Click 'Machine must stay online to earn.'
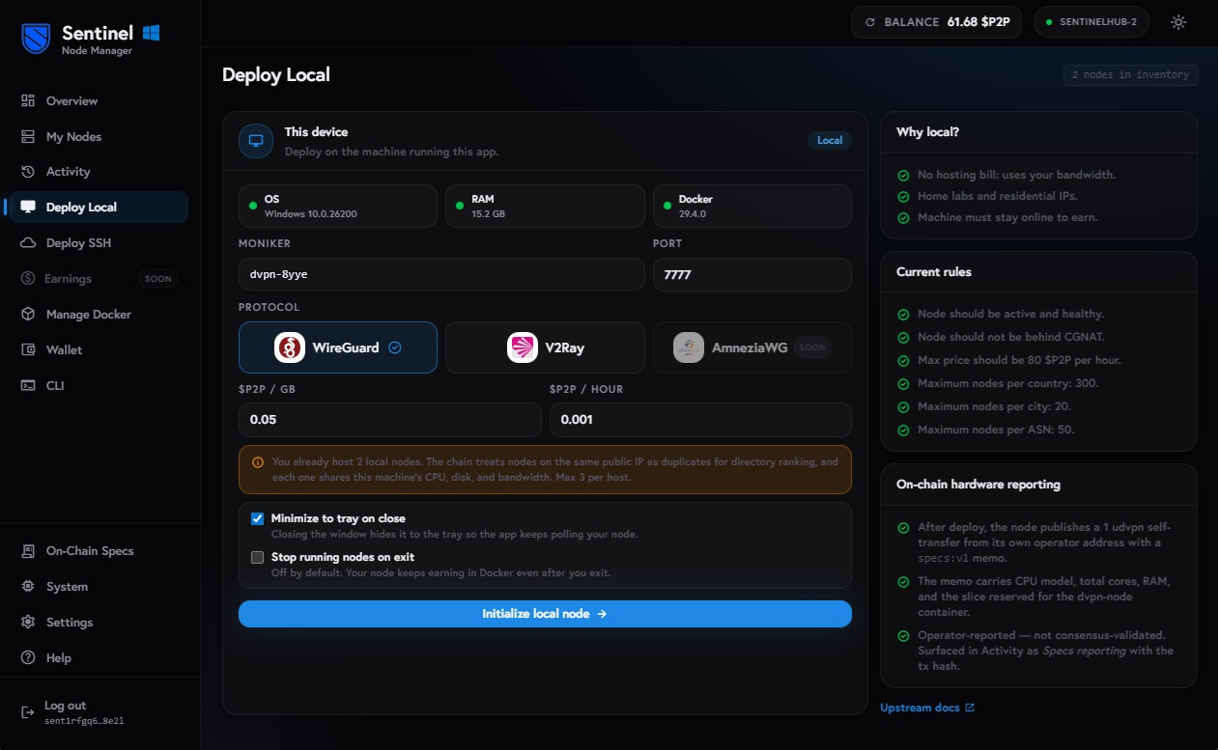This screenshot has width=1218, height=750. coord(1007,217)
